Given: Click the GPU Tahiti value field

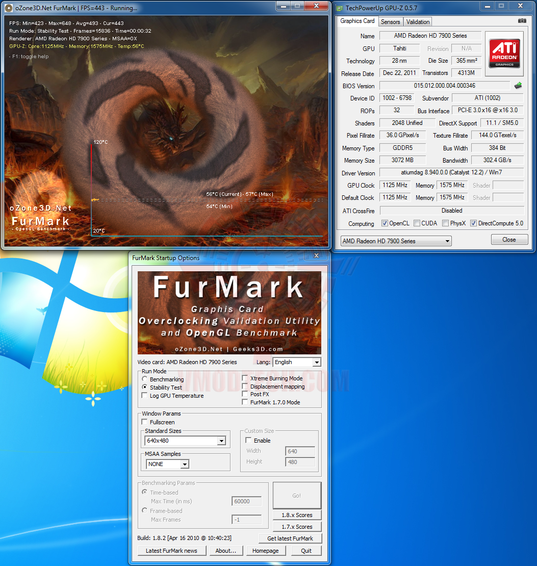Looking at the screenshot, I should pos(399,48).
